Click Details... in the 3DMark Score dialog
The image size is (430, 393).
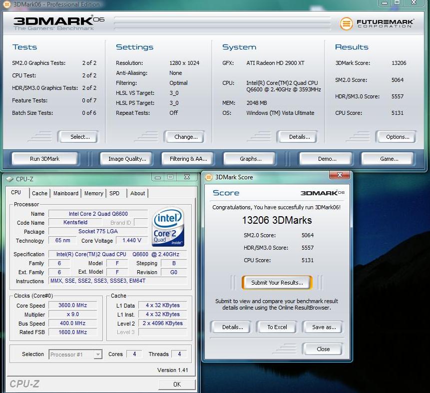click(231, 327)
